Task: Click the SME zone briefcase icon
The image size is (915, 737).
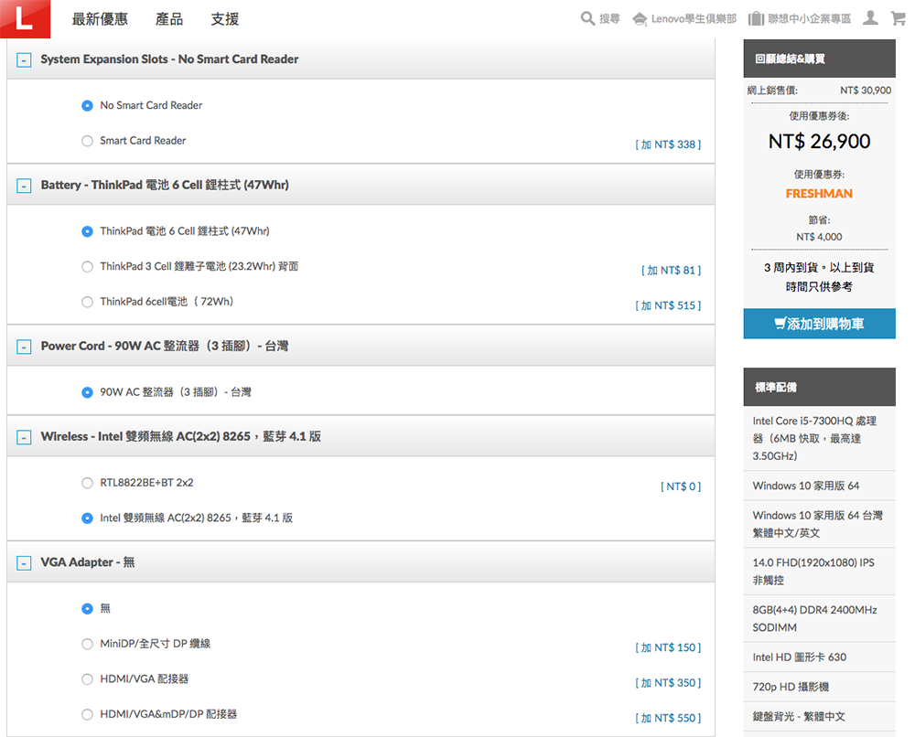Action: tap(756, 19)
